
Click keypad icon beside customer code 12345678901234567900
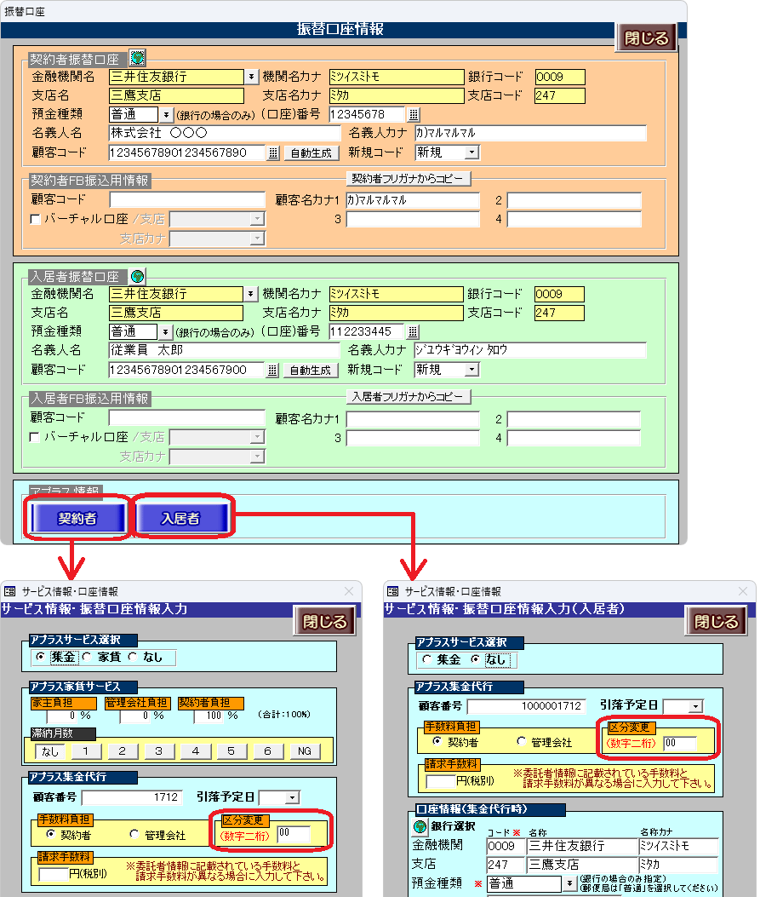pos(272,371)
